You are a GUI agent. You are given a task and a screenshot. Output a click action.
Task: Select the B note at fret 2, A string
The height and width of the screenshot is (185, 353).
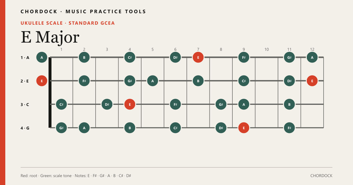click(x=84, y=57)
